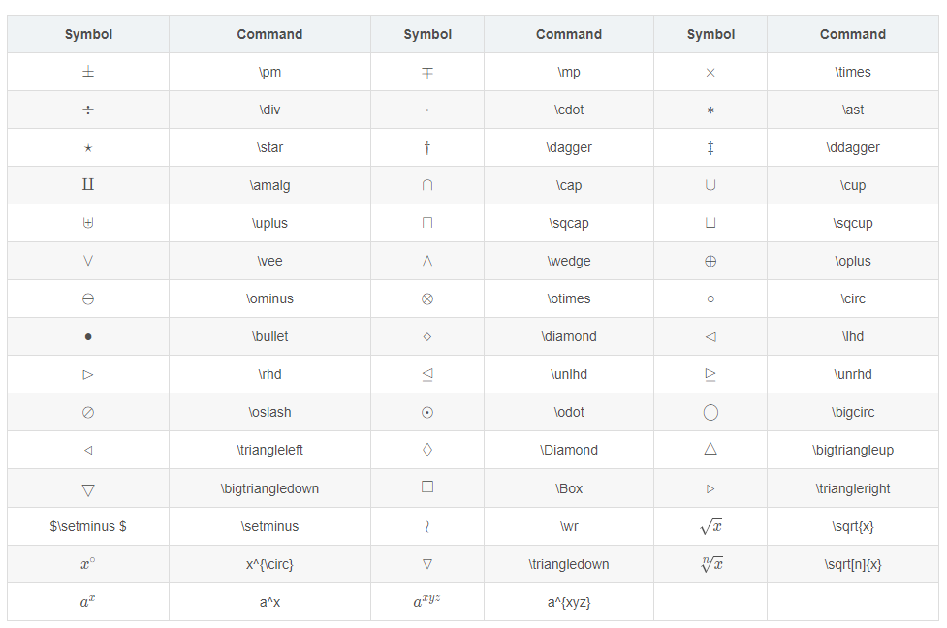Select the unrendered $\setminus $ cell
Screen dimensions: 947x628
[x=88, y=526]
